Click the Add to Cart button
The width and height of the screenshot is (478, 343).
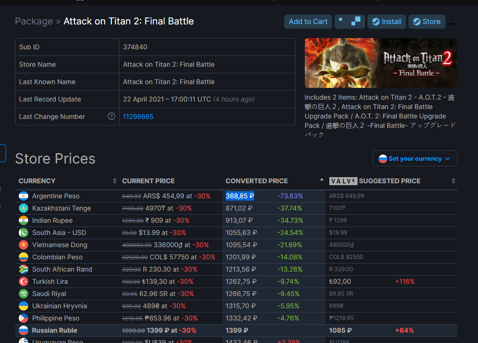point(308,22)
